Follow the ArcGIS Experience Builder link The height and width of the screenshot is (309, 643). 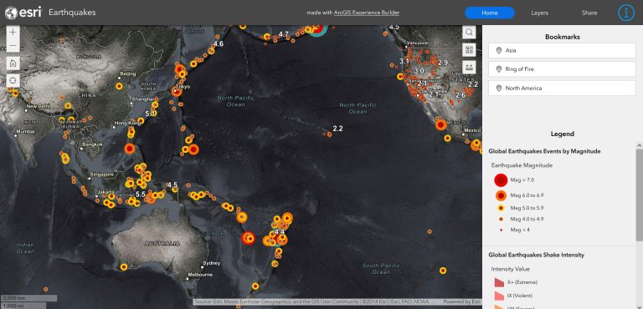tap(367, 13)
